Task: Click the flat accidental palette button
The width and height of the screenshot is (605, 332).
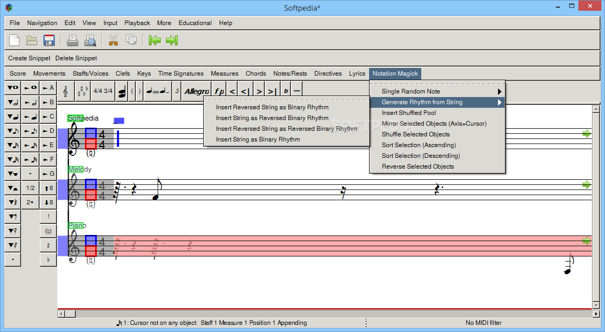Action: tap(48, 259)
